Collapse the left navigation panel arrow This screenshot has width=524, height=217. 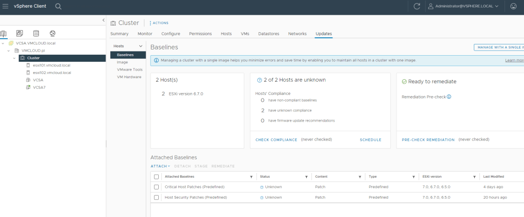(x=103, y=20)
